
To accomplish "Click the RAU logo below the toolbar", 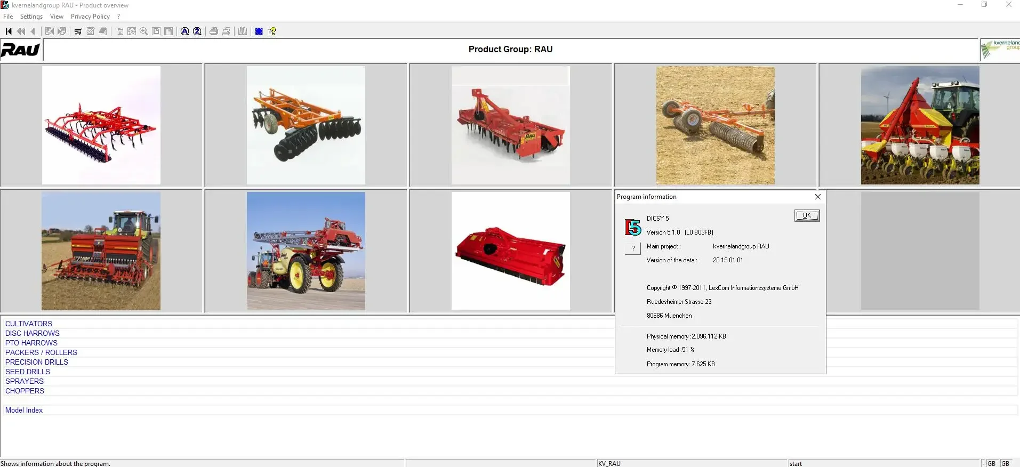I will pos(21,50).
